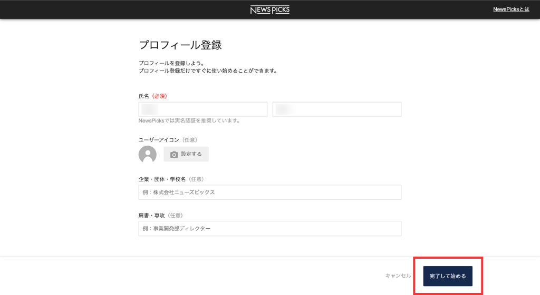Focus the left 氏名 input field

(203, 109)
